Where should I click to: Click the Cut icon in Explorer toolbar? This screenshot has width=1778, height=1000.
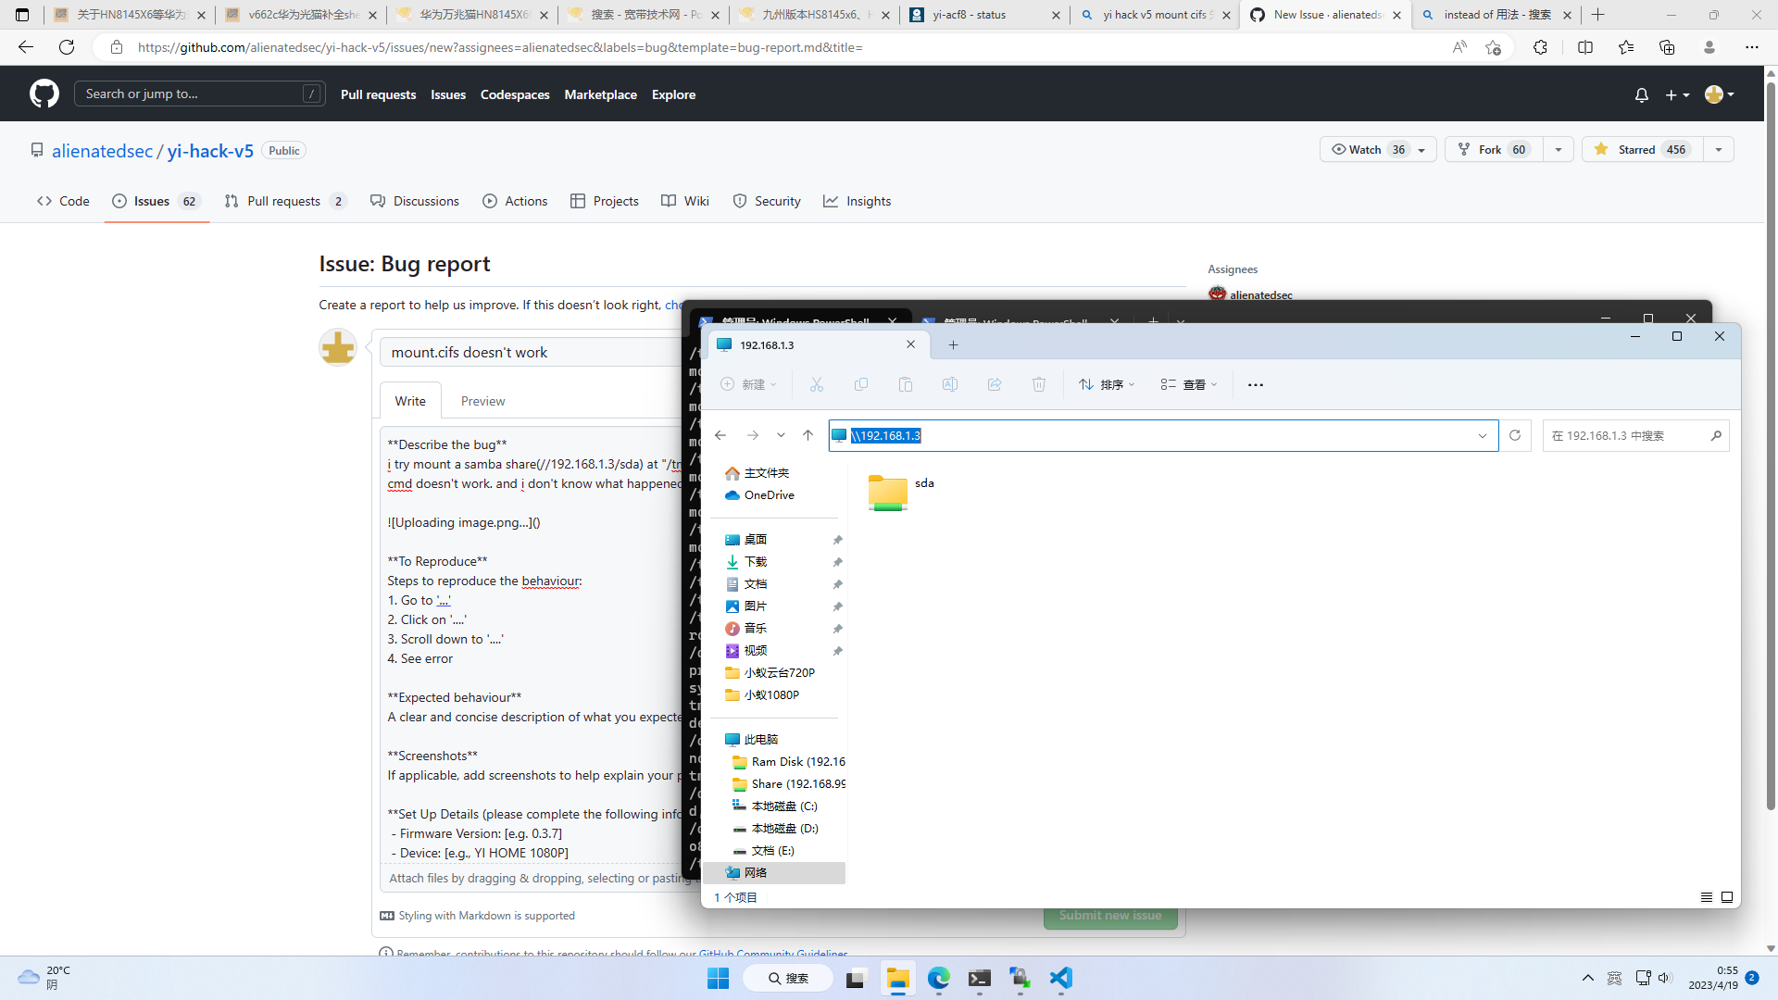pyautogui.click(x=816, y=384)
